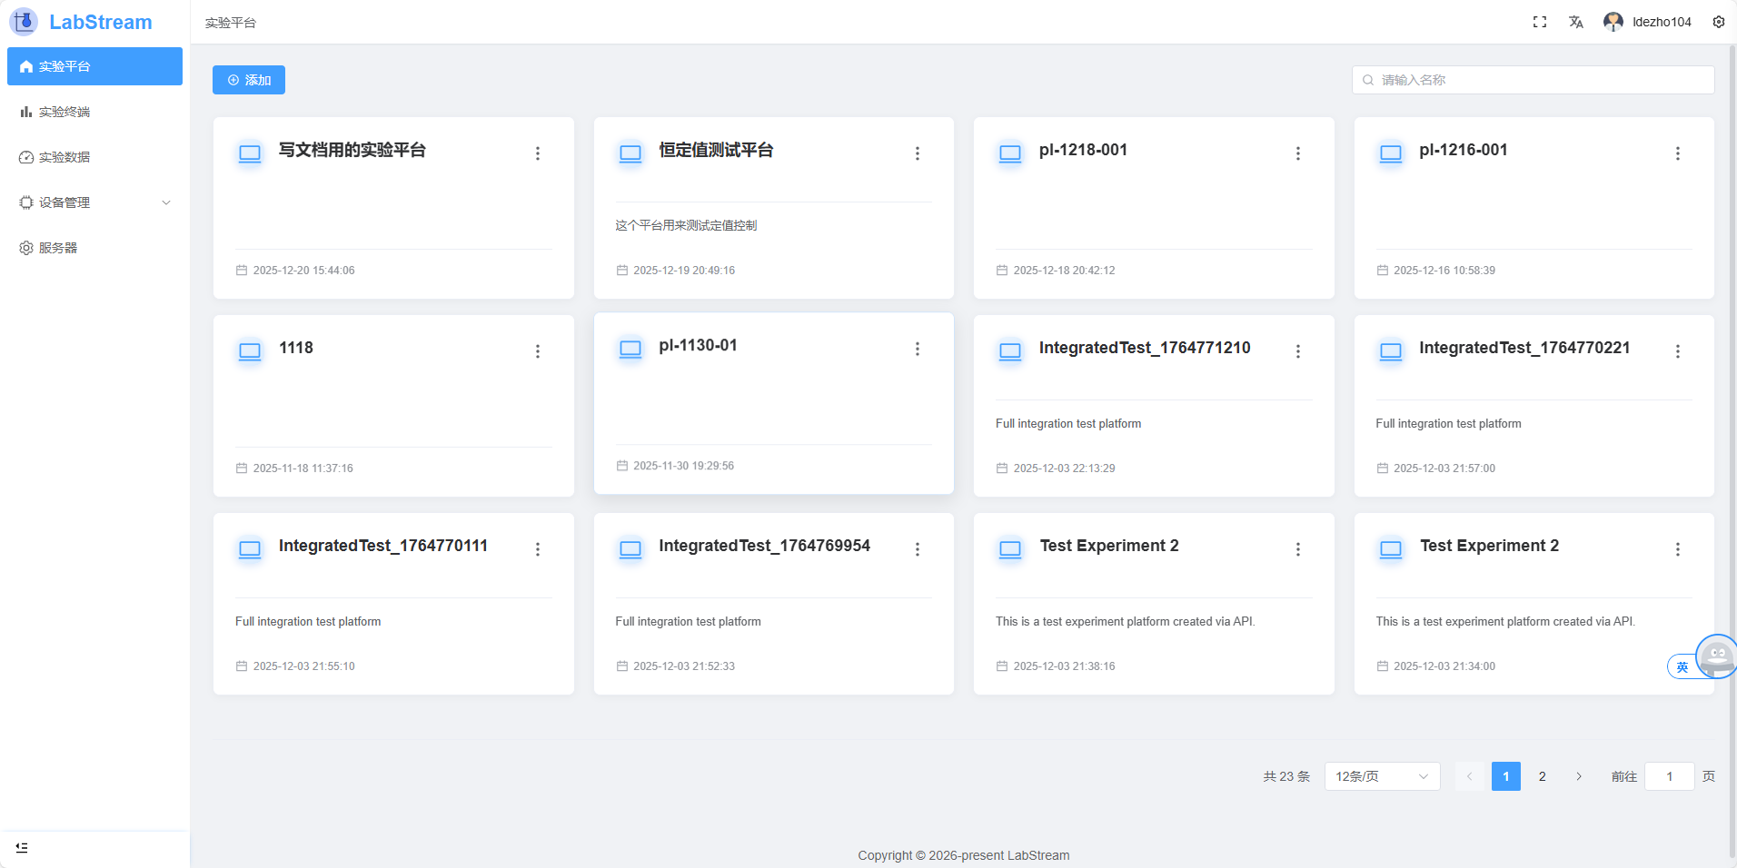This screenshot has width=1737, height=868.
Task: Open the ldezho104 user account menu
Action: [1648, 22]
